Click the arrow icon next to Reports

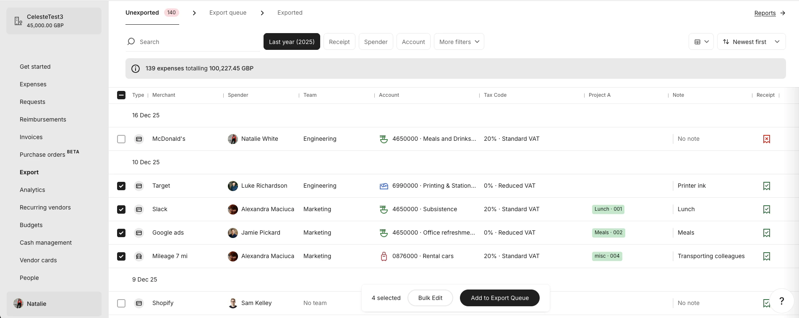click(x=783, y=13)
